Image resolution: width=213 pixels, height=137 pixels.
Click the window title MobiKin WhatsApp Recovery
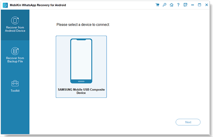38,5
